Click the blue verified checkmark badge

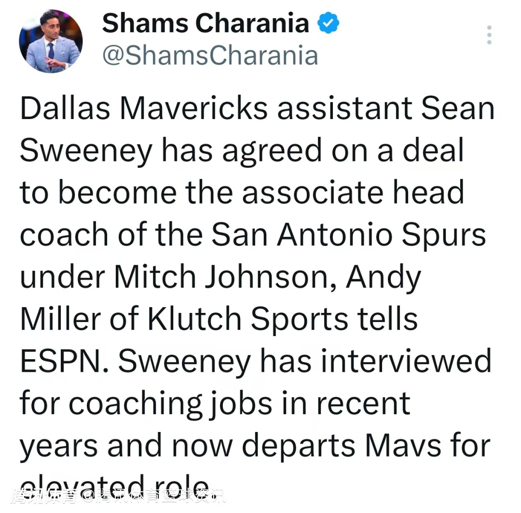point(329,23)
